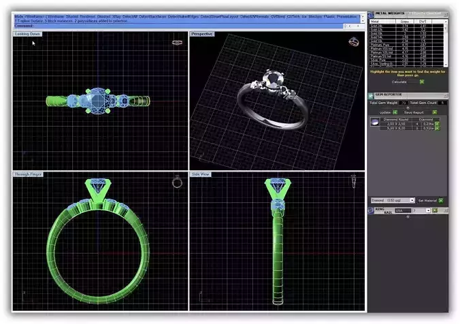Click scroll up arrow of metal table

click(x=446, y=21)
